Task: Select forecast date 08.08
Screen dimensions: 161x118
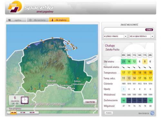Action: (x=32, y=113)
